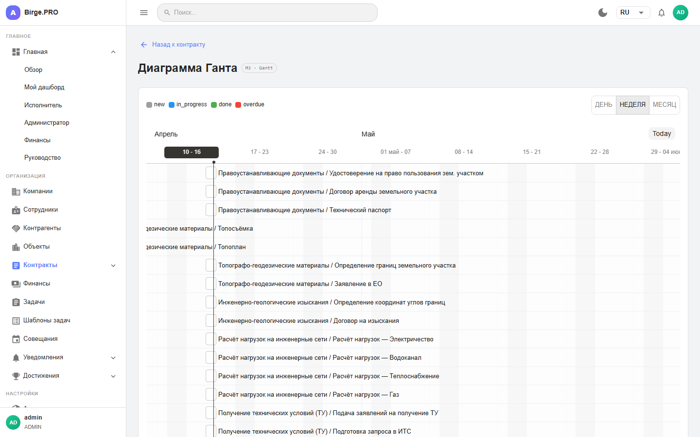Open the Объекты section from the sidebar
The height and width of the screenshot is (437, 700).
coord(36,246)
